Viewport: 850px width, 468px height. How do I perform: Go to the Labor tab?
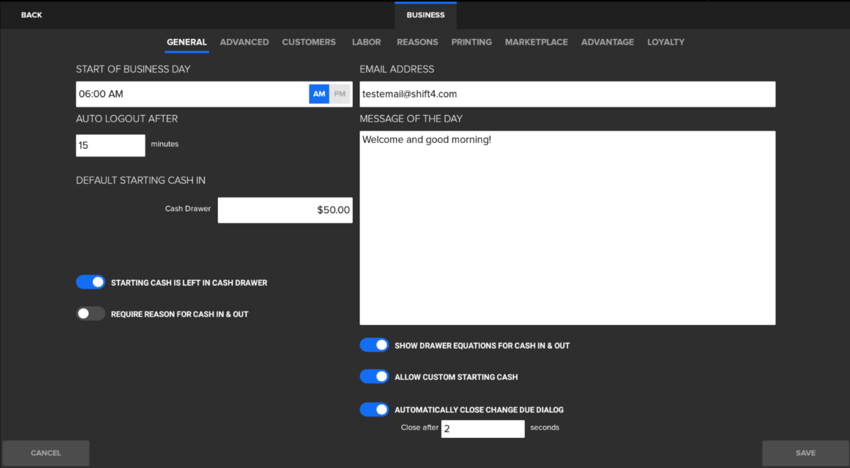click(366, 42)
